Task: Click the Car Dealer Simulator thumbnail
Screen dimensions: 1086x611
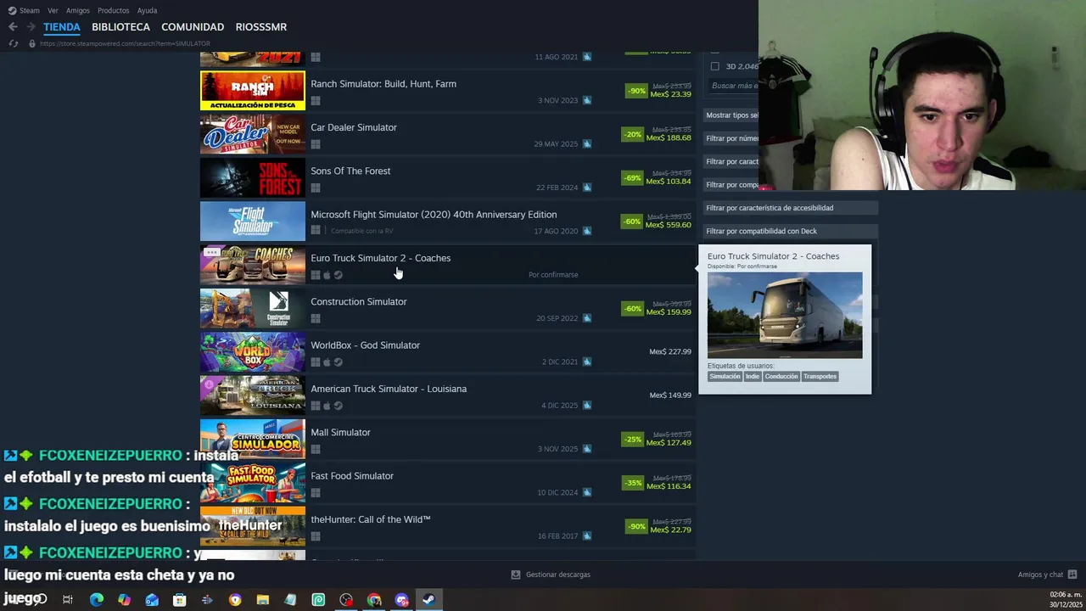Action: [x=253, y=134]
